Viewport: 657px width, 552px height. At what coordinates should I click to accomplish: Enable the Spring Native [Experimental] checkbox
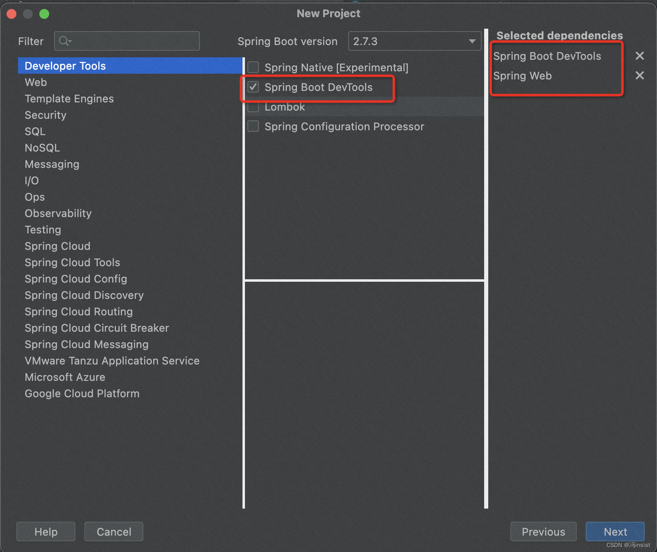click(254, 67)
